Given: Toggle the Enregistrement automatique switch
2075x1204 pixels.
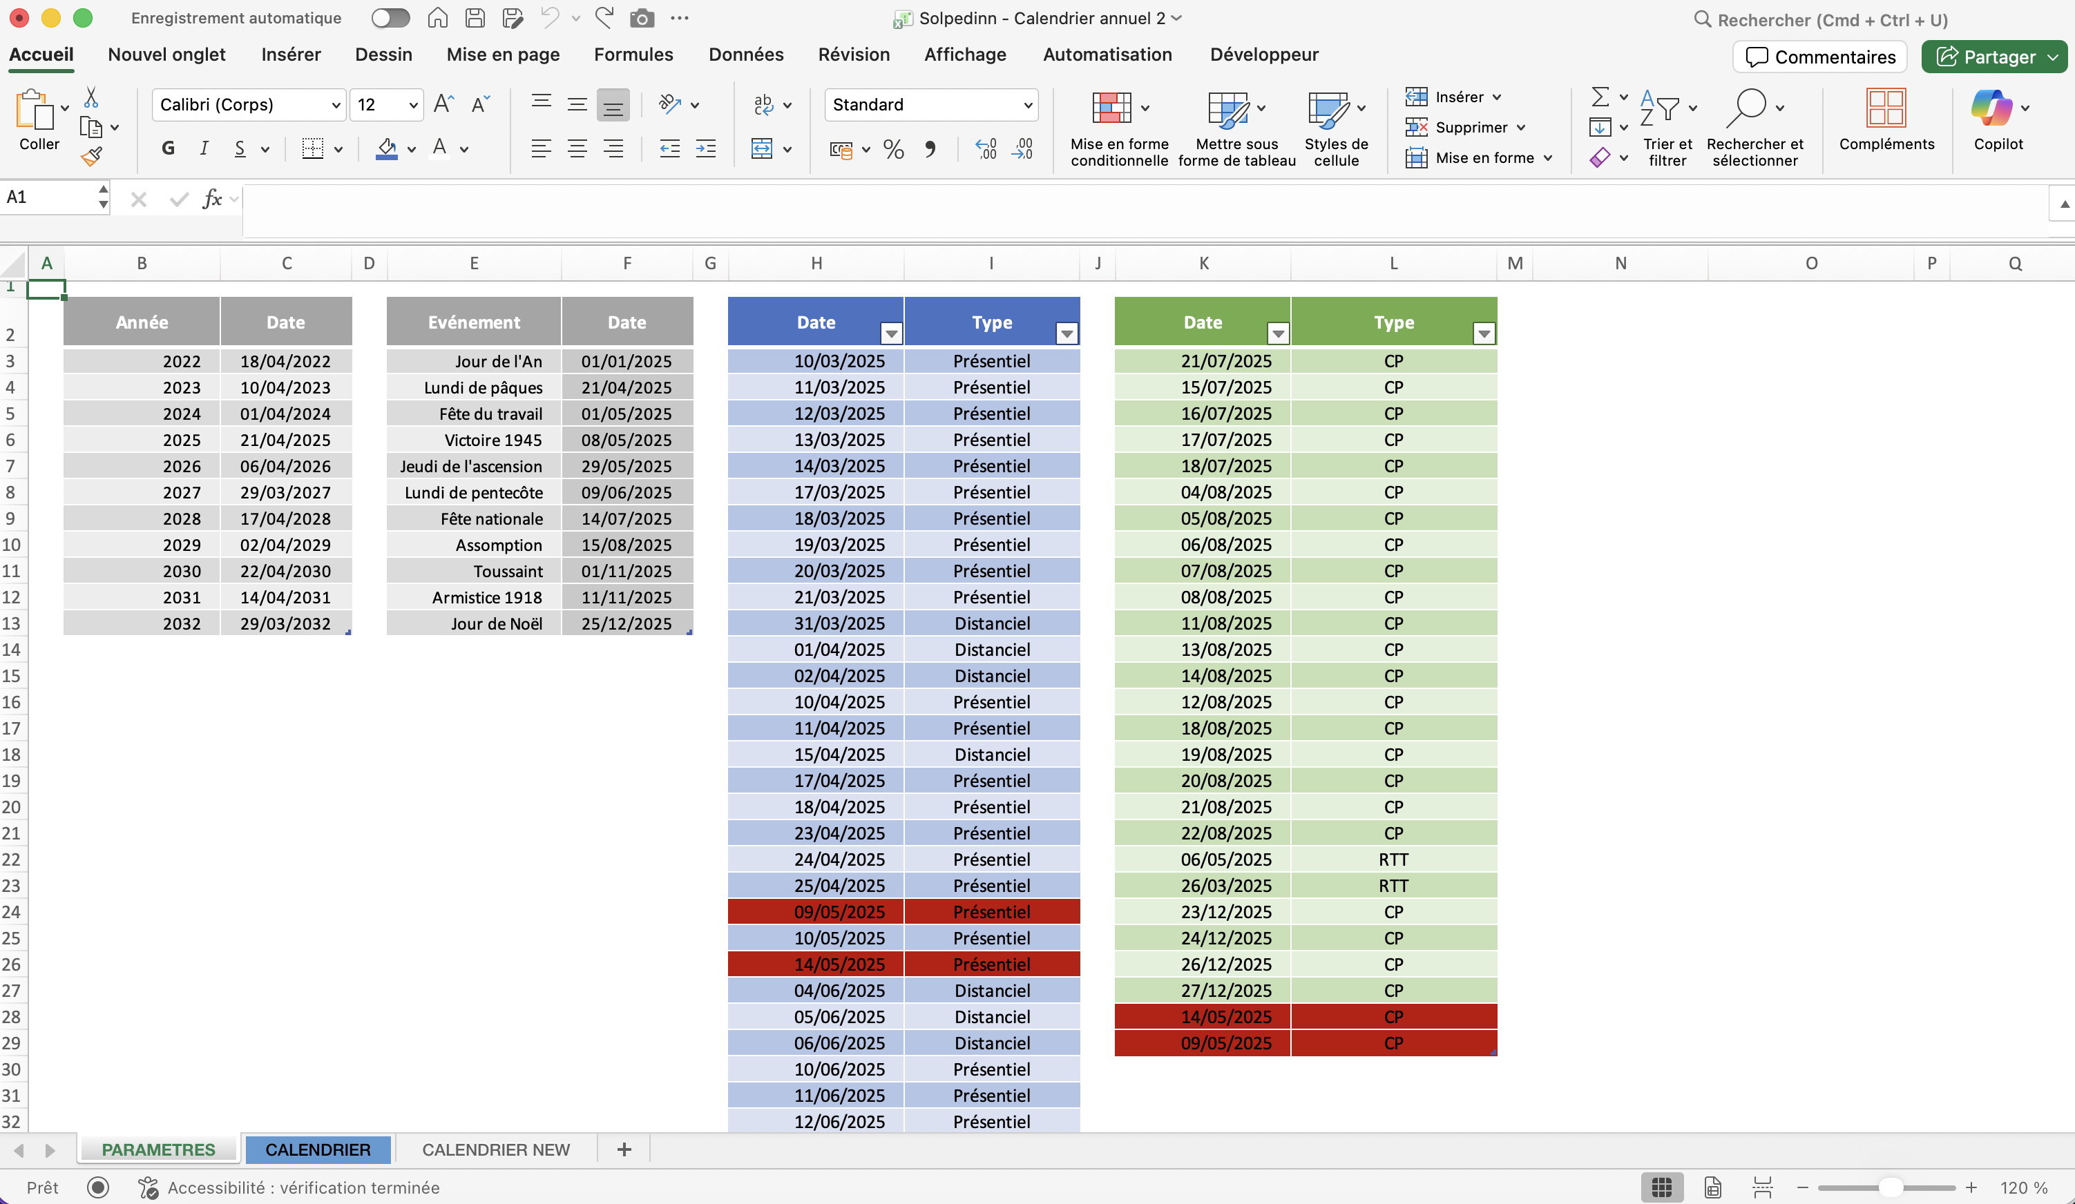Looking at the screenshot, I should [390, 18].
